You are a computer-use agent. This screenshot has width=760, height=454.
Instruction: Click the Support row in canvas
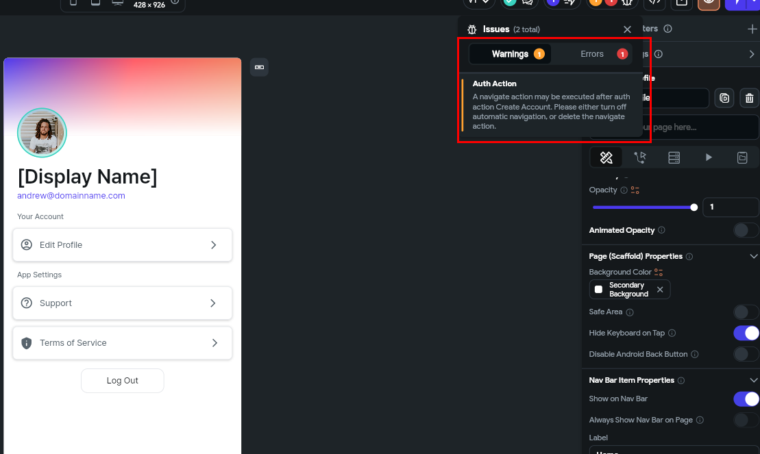point(122,303)
